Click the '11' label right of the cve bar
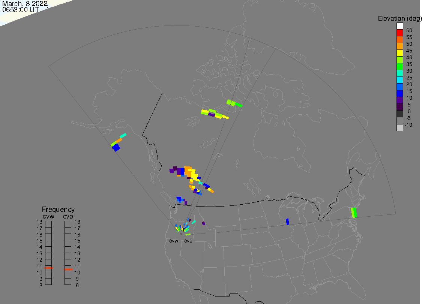422x304 pixels. (x=77, y=267)
